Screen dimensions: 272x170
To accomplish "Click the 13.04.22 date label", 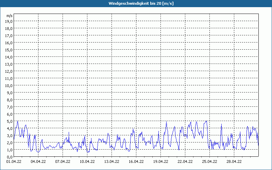I will point(112,162).
